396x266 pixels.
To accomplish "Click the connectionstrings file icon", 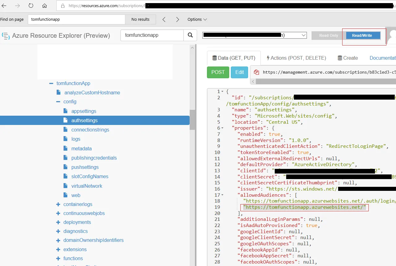I will (65, 129).
